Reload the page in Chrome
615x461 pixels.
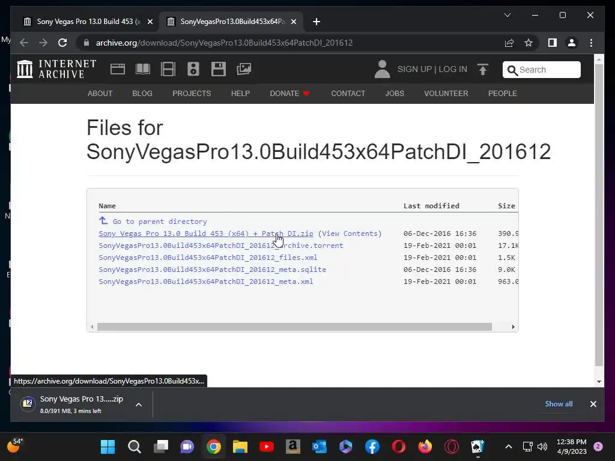click(x=62, y=43)
